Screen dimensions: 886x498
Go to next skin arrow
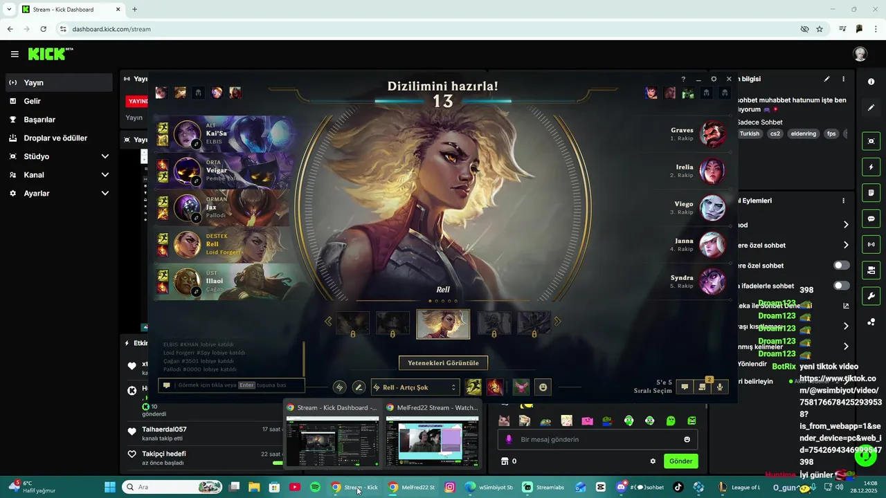point(557,321)
